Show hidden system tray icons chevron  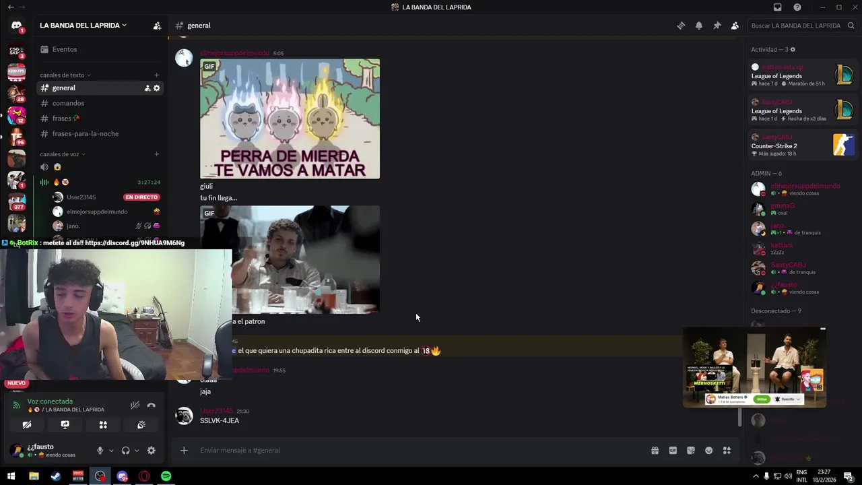tap(756, 476)
